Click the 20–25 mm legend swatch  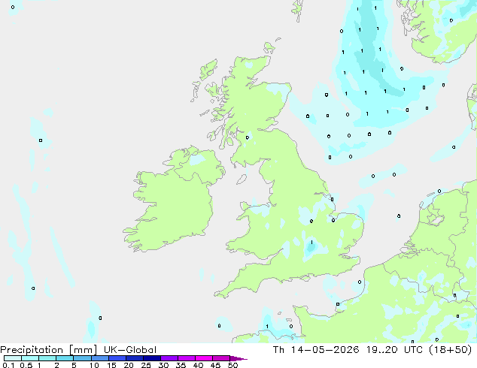[135, 358]
